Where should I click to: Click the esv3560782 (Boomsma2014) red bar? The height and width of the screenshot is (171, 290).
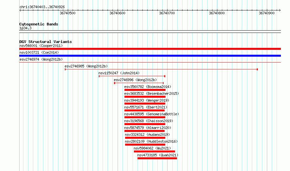(x=145, y=90)
